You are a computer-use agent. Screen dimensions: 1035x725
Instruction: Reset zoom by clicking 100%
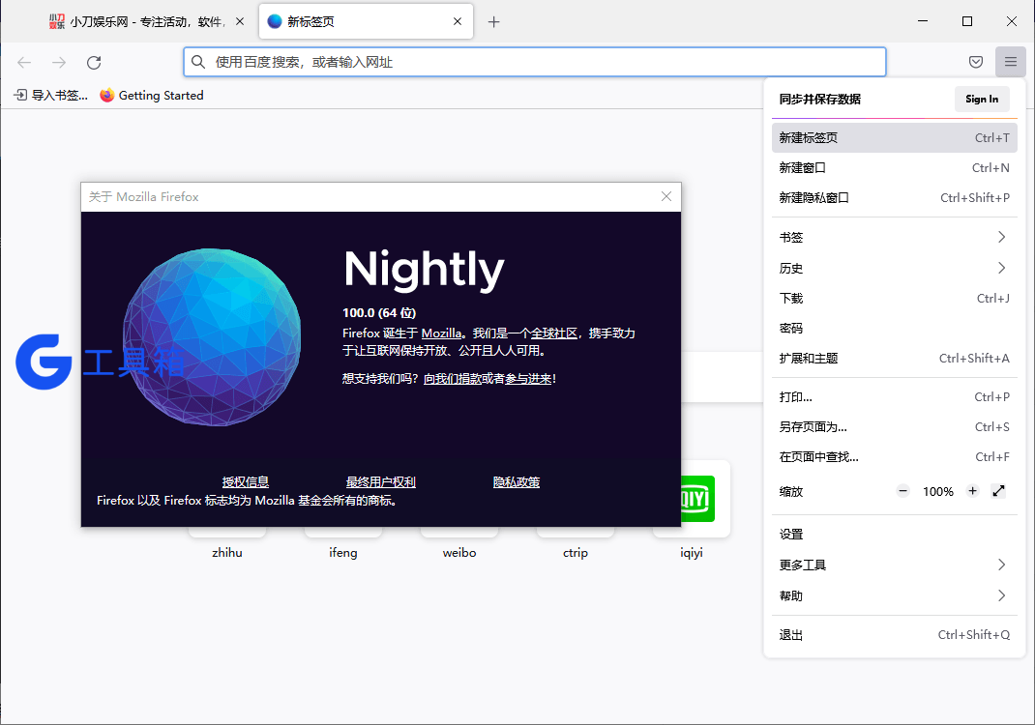click(x=937, y=491)
